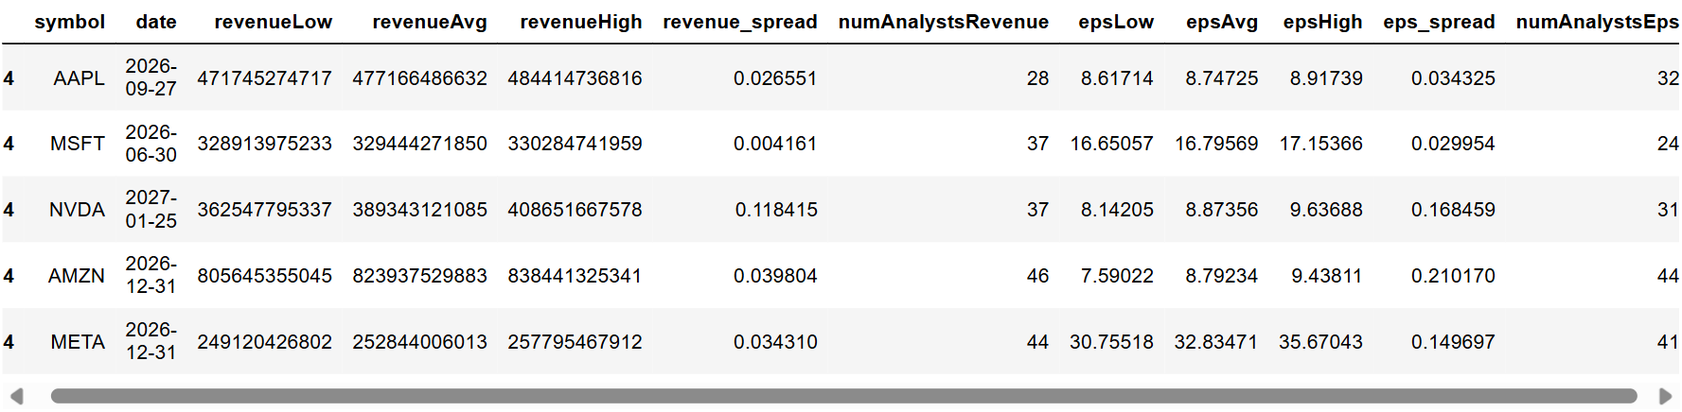The height and width of the screenshot is (412, 1682).
Task: Click the 'epsHigh' column header
Action: click(1323, 22)
